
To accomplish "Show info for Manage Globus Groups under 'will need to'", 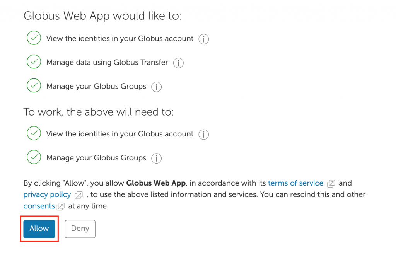I will 156,159.
